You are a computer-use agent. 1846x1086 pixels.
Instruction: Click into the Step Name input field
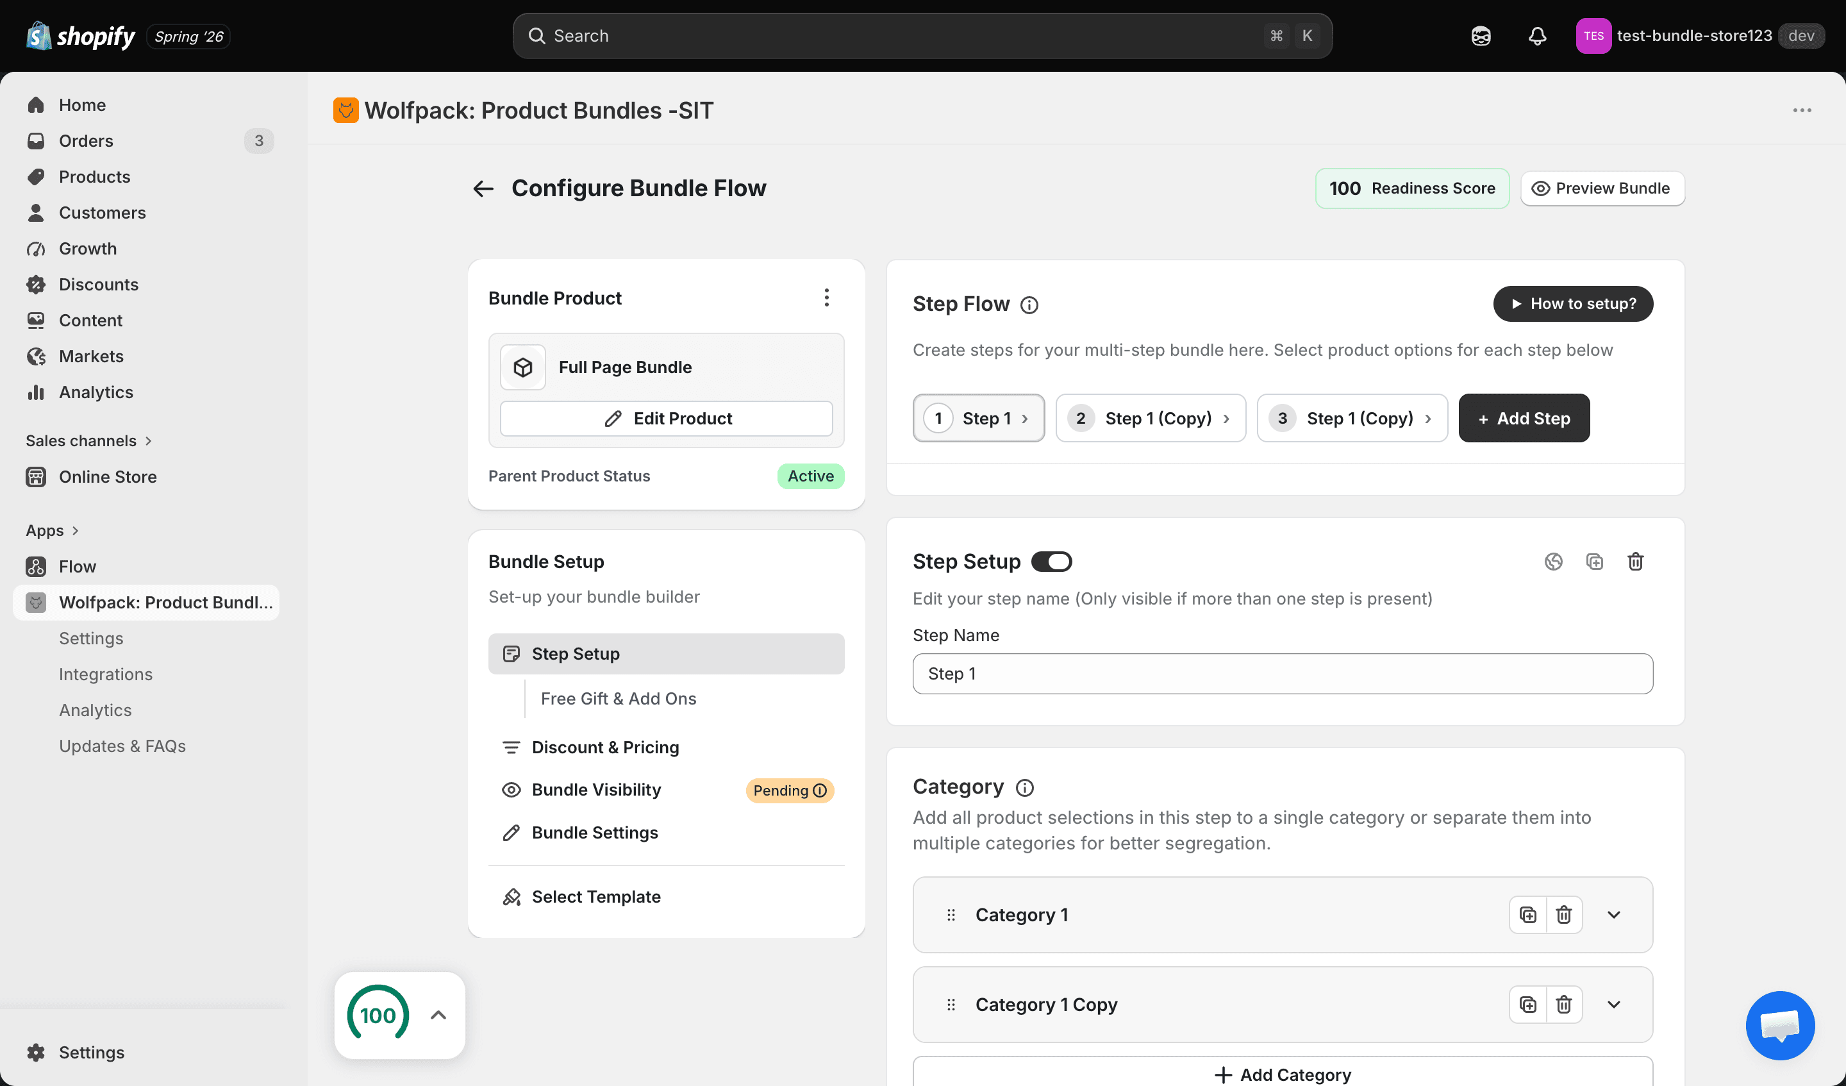pos(1282,673)
